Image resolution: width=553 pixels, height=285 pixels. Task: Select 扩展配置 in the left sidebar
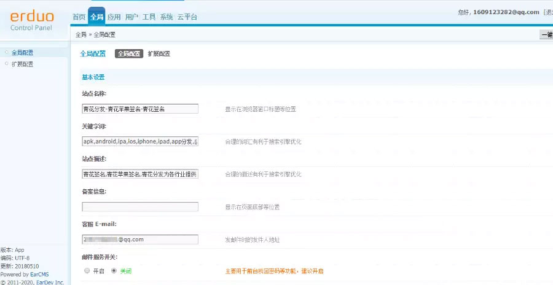[22, 64]
